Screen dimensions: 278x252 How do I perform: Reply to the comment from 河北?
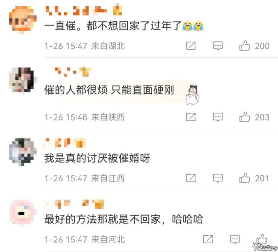tap(235, 239)
